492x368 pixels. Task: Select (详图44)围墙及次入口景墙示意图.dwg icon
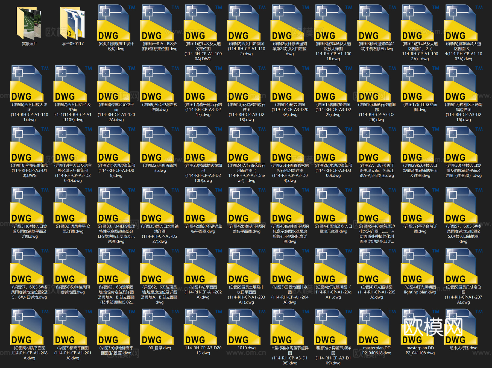331,205
